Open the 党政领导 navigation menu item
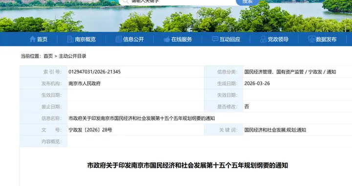Image resolution: width=352 pixels, height=186 pixels. tap(278, 39)
